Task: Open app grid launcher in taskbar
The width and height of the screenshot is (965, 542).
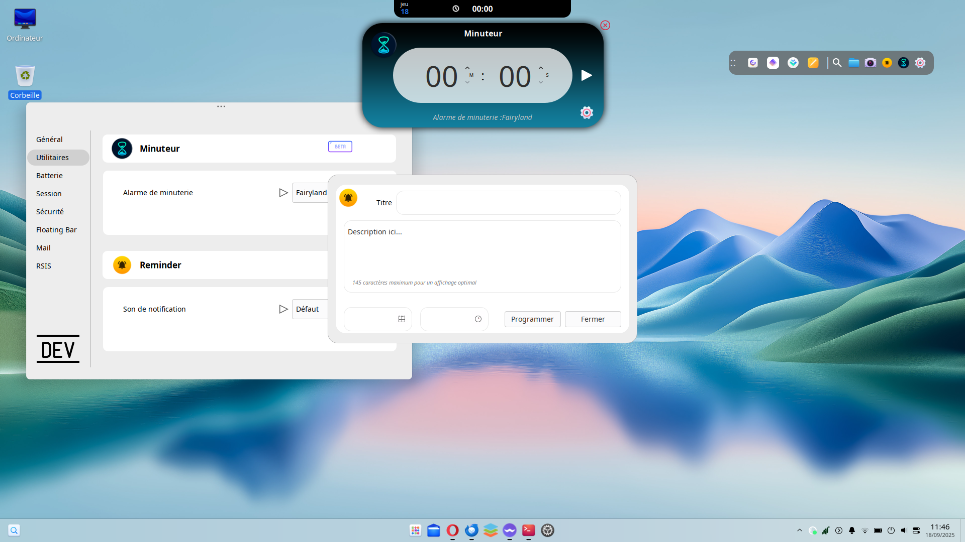Action: pos(415,530)
